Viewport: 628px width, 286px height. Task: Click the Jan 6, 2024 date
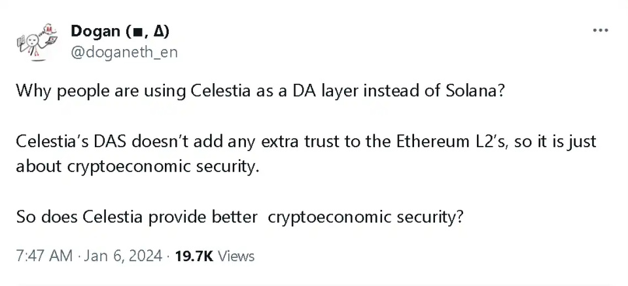click(x=122, y=255)
